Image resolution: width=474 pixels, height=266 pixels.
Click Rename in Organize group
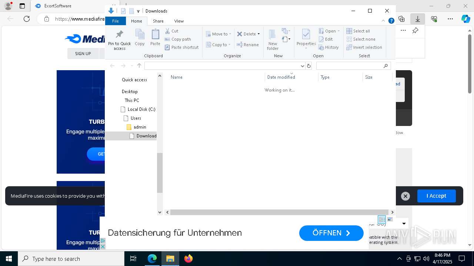(248, 45)
